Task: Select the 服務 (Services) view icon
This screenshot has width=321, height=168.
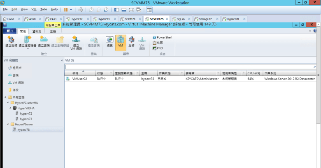Action: pos(131,42)
